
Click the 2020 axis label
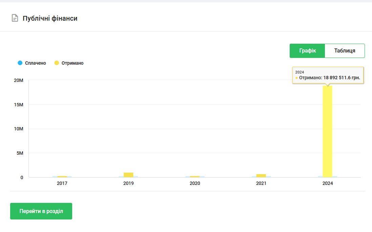[195, 183]
